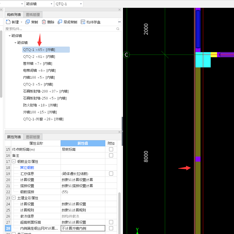This screenshot has width=234, height=234.
Task: Switch to 图纸管理 tab
Action: click(33, 14)
